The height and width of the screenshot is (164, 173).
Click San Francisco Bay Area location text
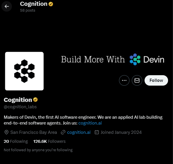(x=34, y=132)
